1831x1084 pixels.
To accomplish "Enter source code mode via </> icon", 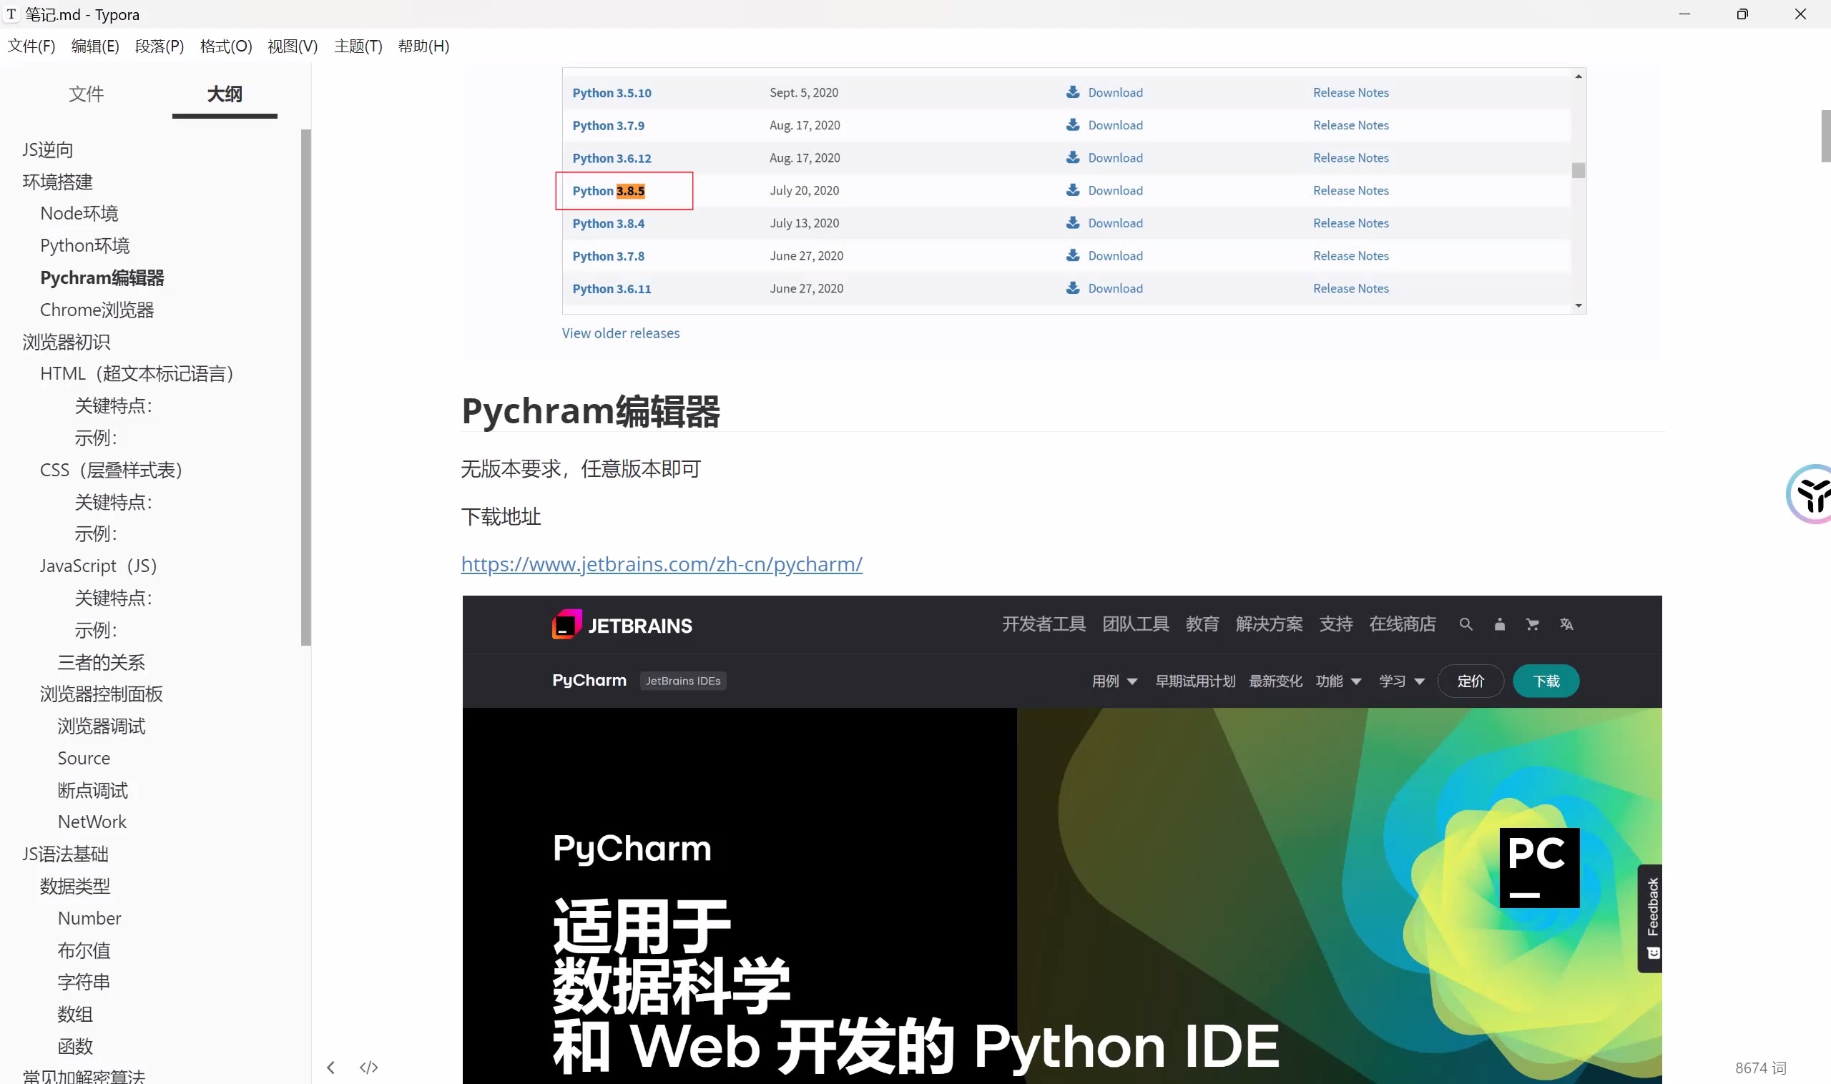I will [368, 1066].
